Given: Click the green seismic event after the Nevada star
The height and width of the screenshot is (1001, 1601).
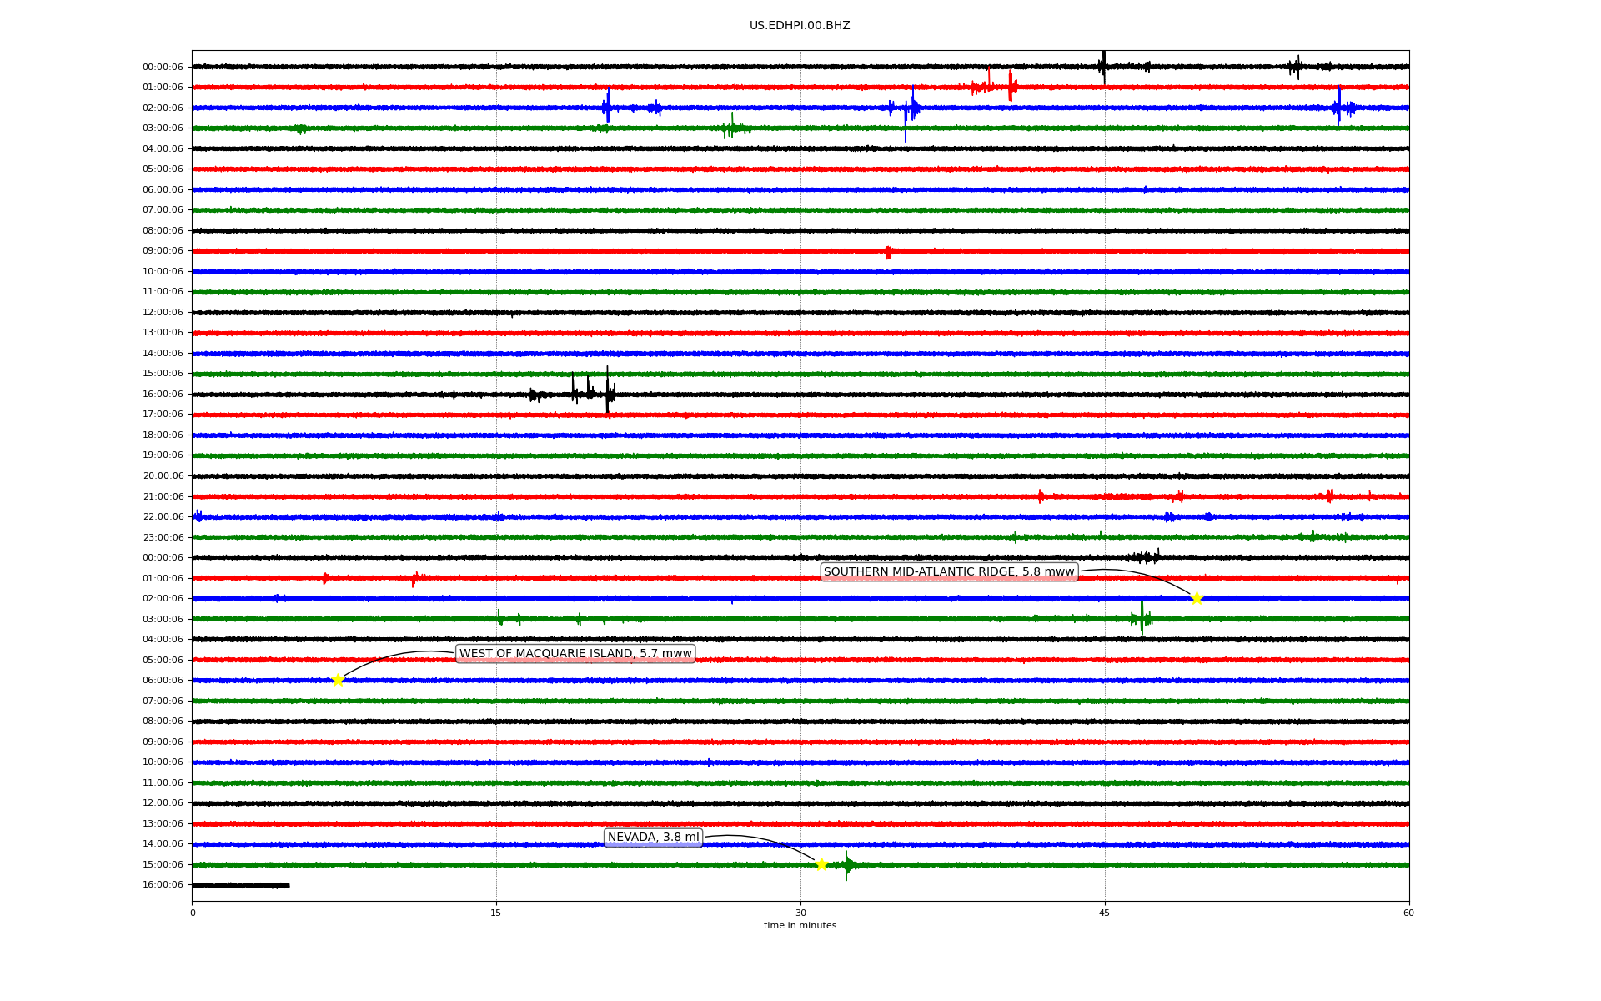Looking at the screenshot, I should pos(847,865).
